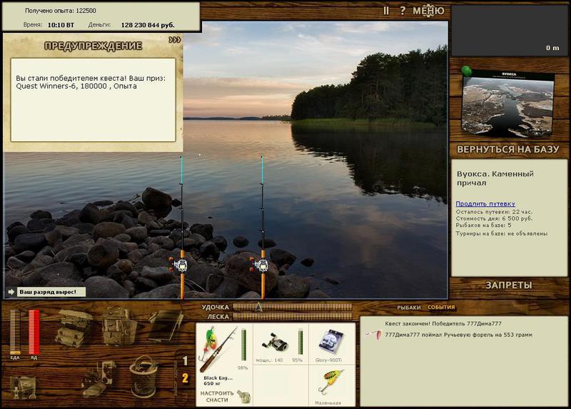Open the fish keepnet bucket icon
Viewport: 571px width, 409px height.
pyautogui.click(x=143, y=377)
